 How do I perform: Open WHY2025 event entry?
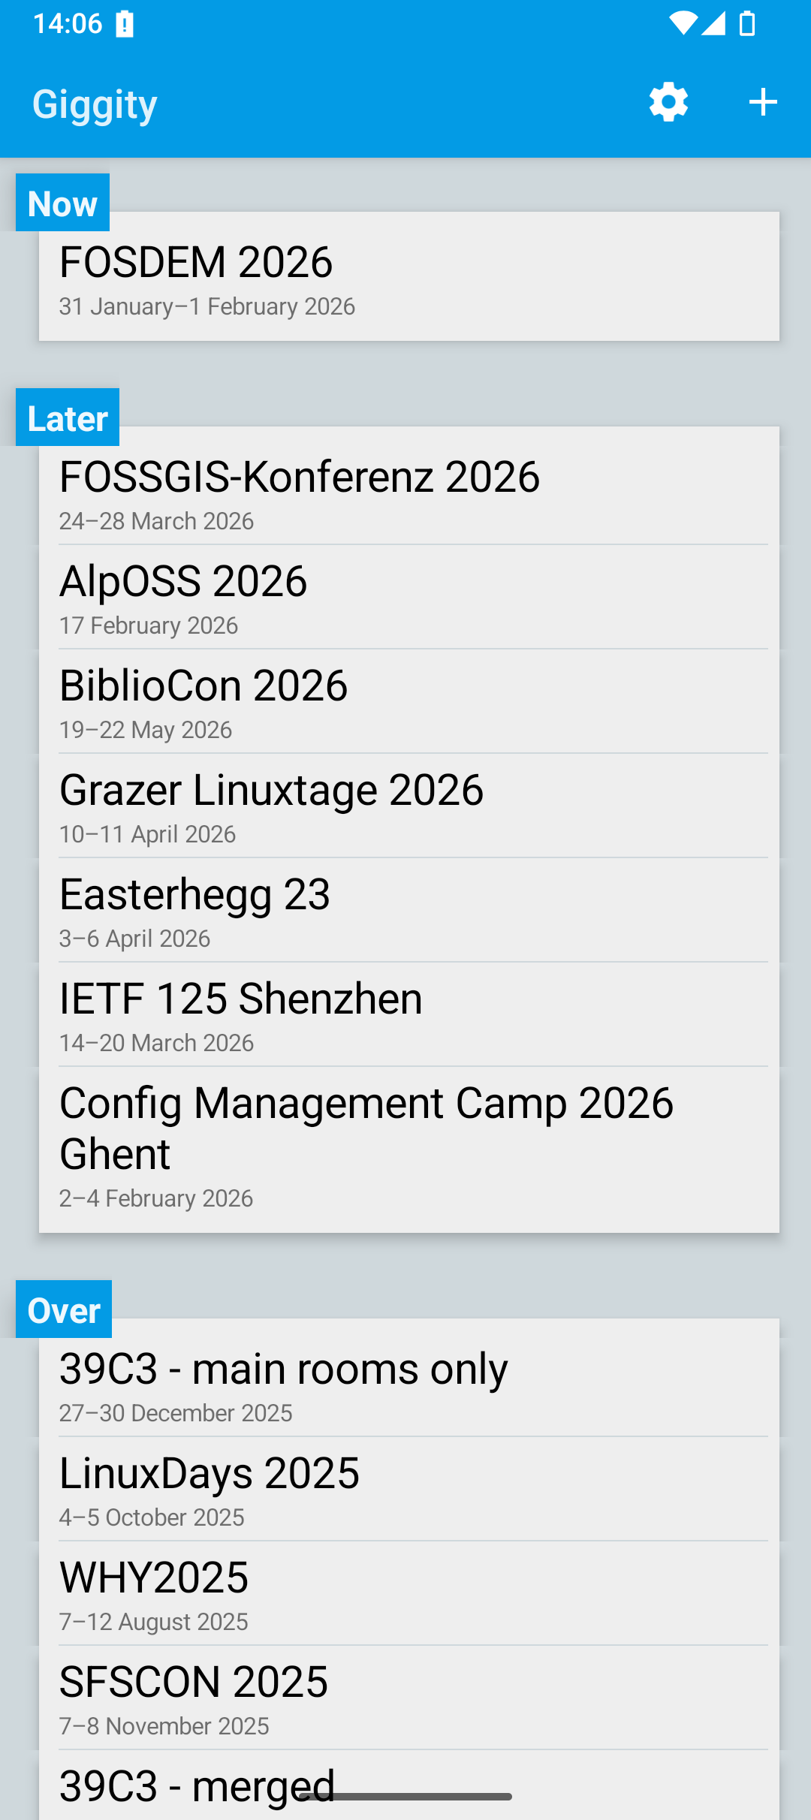409,1593
